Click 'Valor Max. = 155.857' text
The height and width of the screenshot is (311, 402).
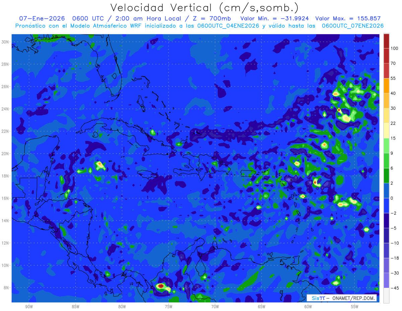pos(348,18)
